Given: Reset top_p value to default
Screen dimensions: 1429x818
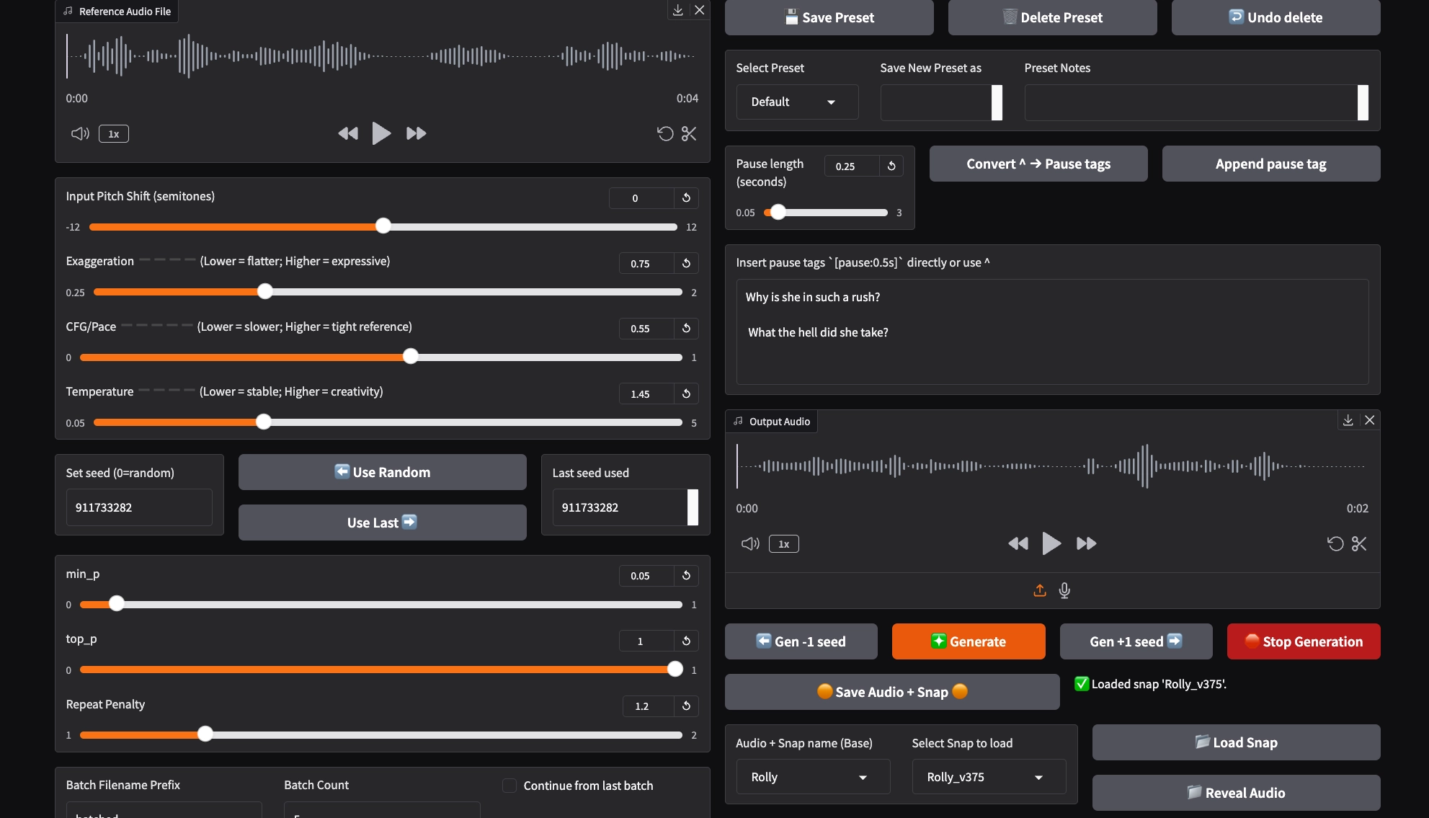Looking at the screenshot, I should (x=686, y=641).
